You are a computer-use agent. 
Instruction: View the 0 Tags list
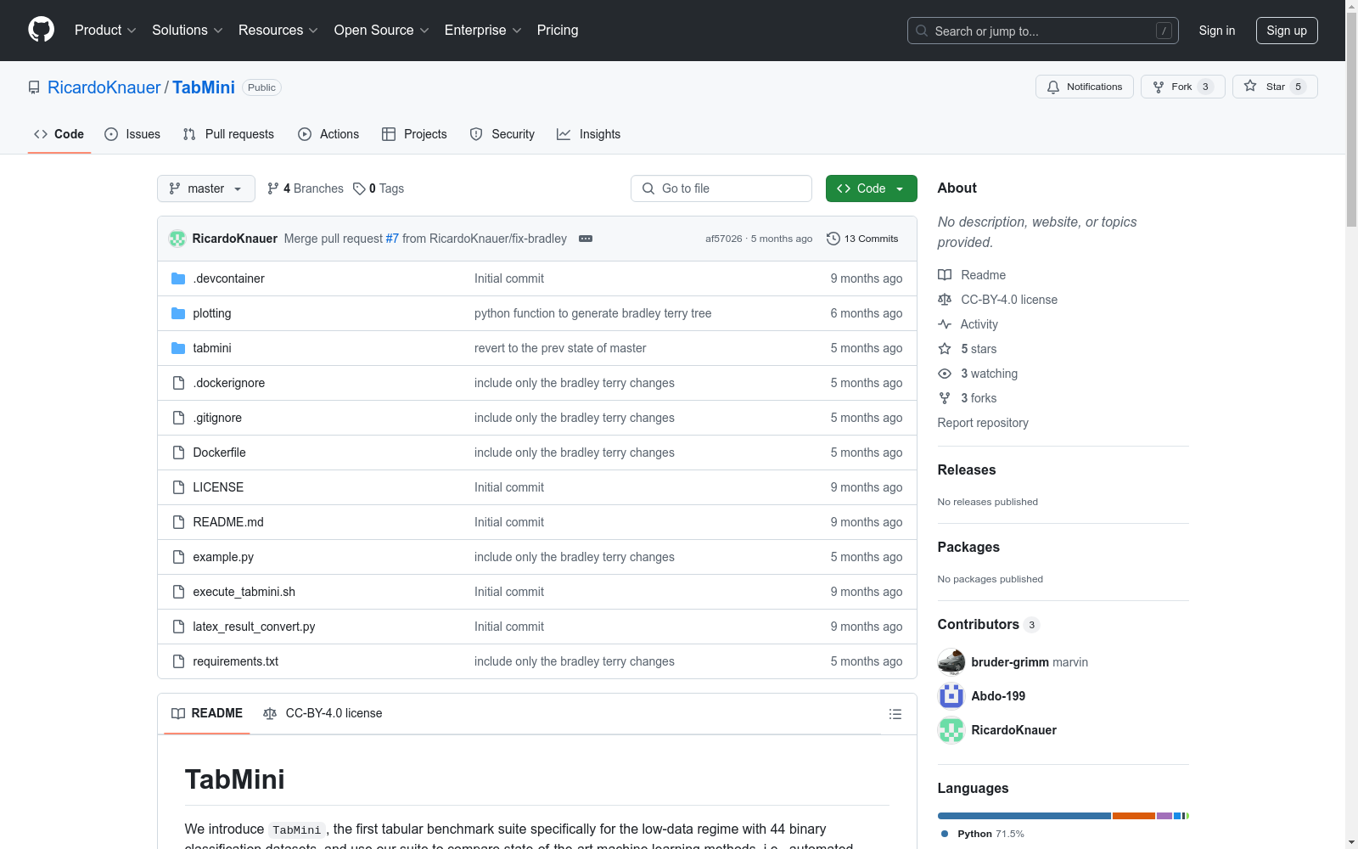click(x=379, y=188)
